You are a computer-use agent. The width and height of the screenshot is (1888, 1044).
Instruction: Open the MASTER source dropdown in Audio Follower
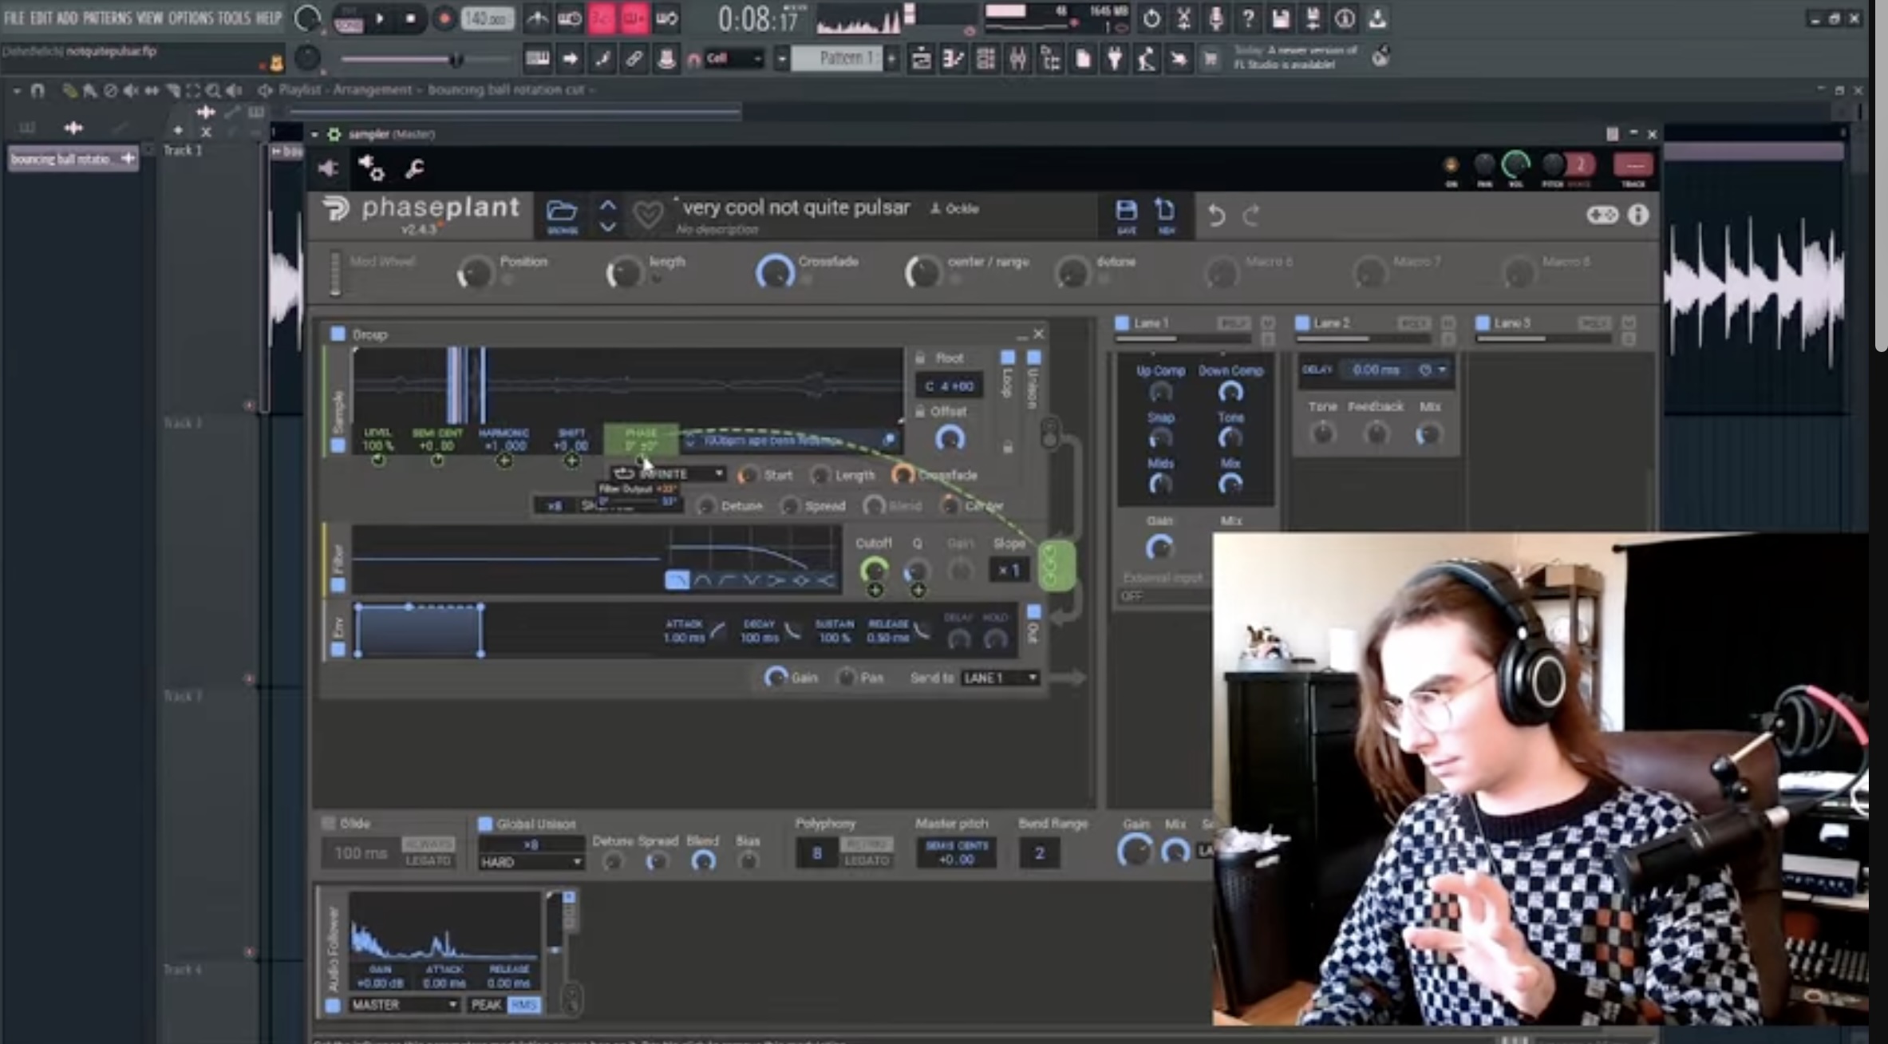click(x=404, y=1005)
